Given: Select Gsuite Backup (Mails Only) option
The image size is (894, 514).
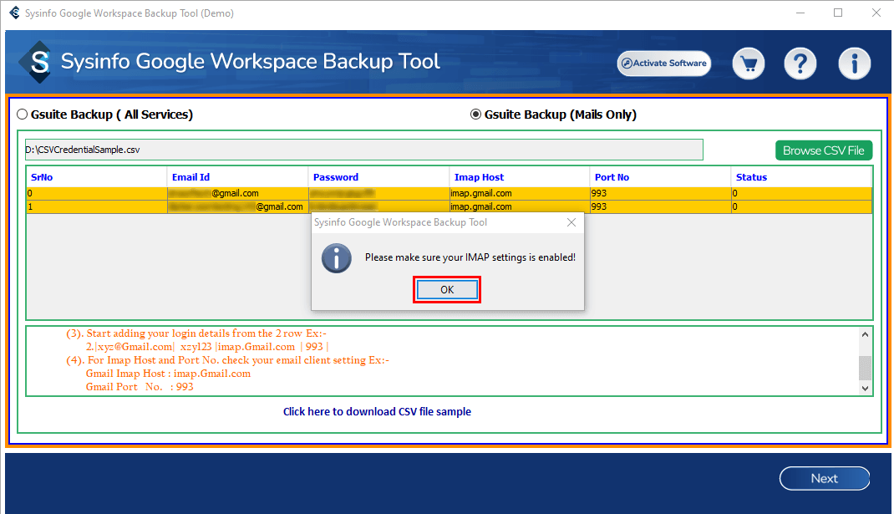Looking at the screenshot, I should [x=476, y=115].
